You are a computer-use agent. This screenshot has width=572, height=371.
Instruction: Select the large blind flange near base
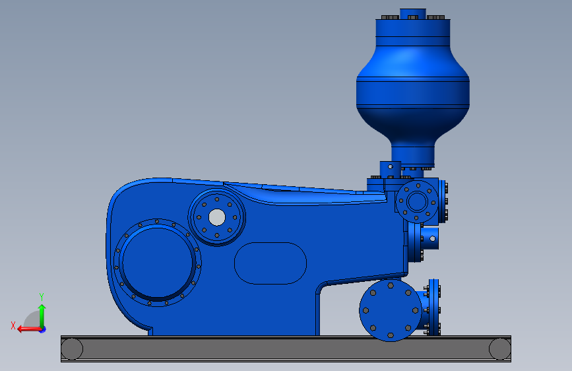pyautogui.click(x=391, y=310)
